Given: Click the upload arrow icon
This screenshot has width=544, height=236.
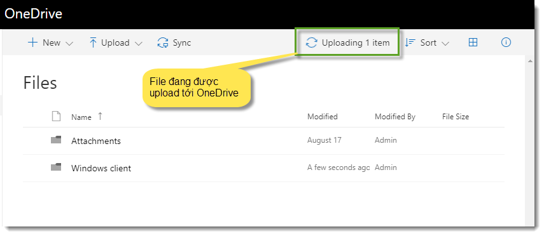Looking at the screenshot, I should pos(93,43).
